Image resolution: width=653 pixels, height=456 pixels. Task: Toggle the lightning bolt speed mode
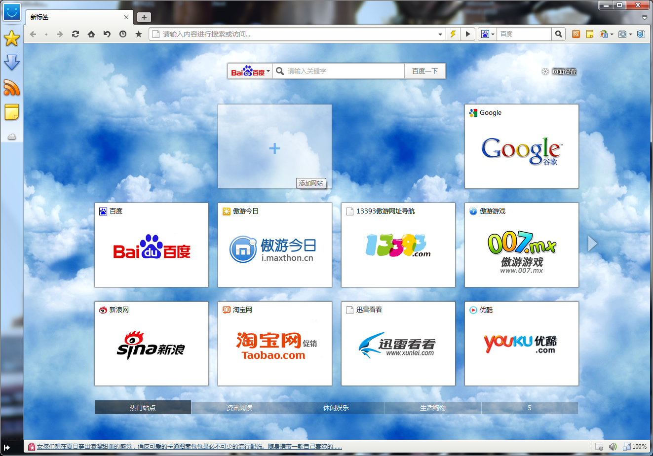(453, 34)
